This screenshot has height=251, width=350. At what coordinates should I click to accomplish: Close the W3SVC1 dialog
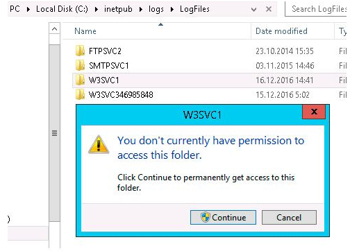(x=314, y=112)
